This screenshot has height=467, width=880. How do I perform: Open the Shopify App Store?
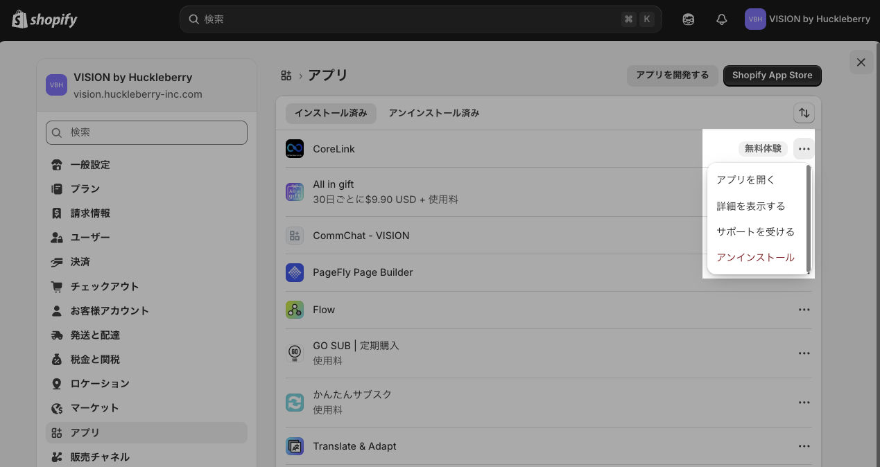[772, 76]
